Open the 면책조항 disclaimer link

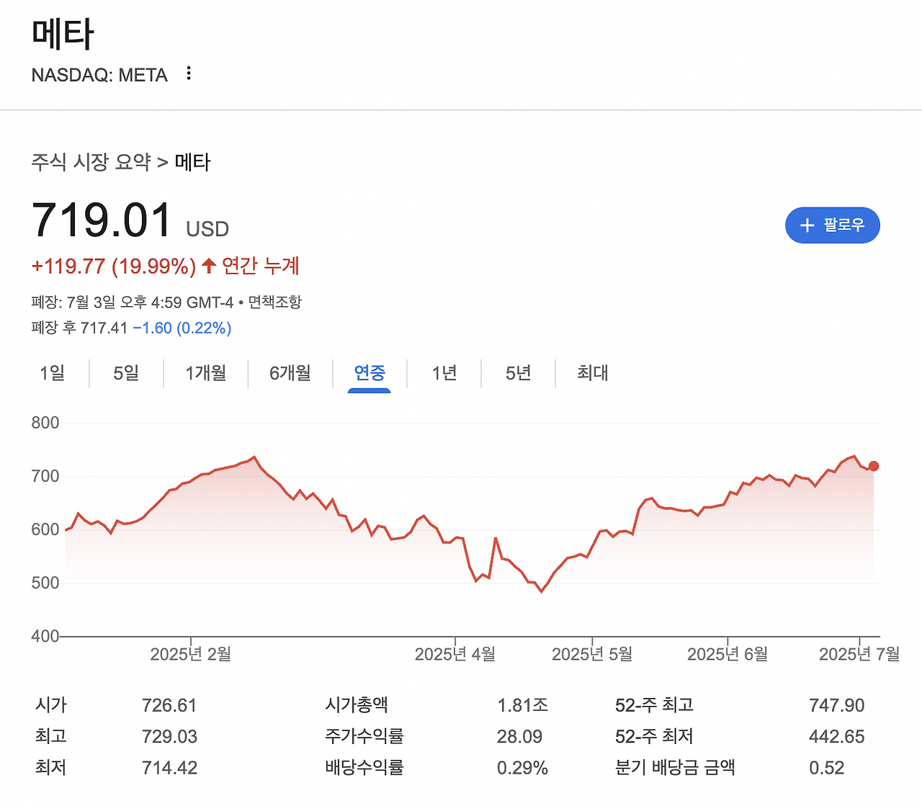pos(274,302)
